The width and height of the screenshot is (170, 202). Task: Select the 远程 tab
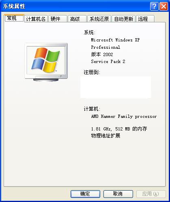145,19
